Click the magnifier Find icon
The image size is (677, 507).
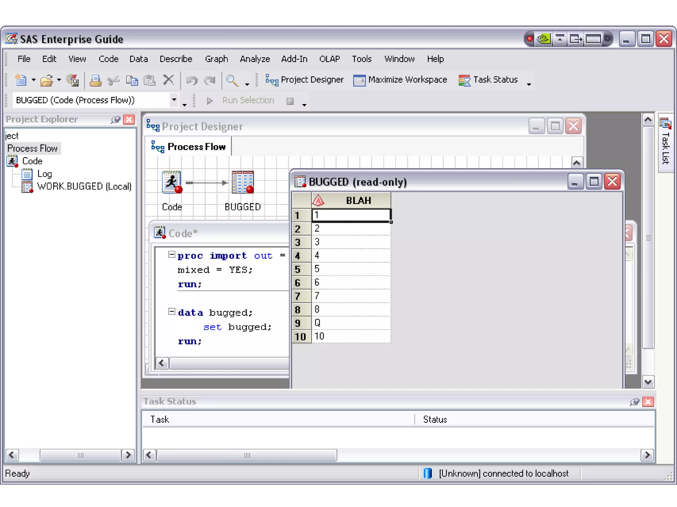coord(232,80)
